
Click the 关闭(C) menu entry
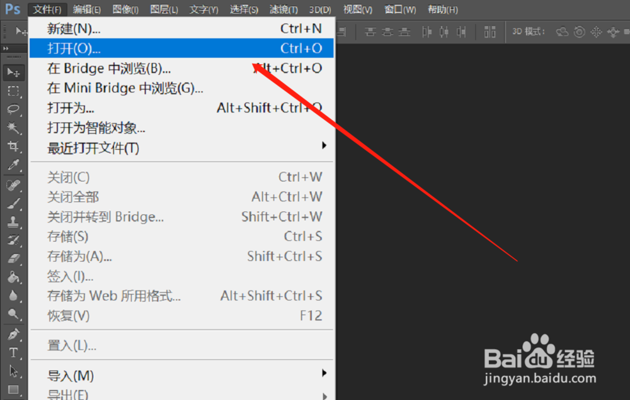[x=181, y=177]
